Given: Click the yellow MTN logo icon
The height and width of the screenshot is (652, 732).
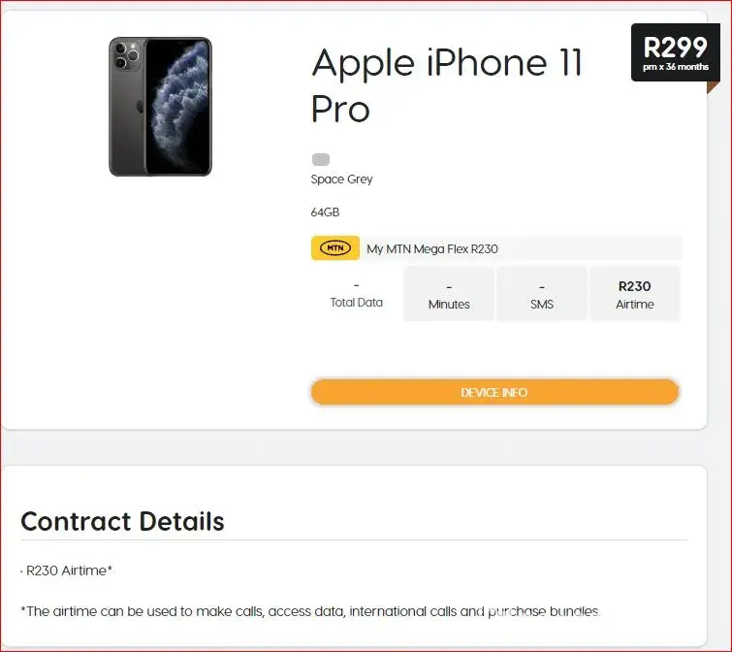Looking at the screenshot, I should click(x=334, y=248).
